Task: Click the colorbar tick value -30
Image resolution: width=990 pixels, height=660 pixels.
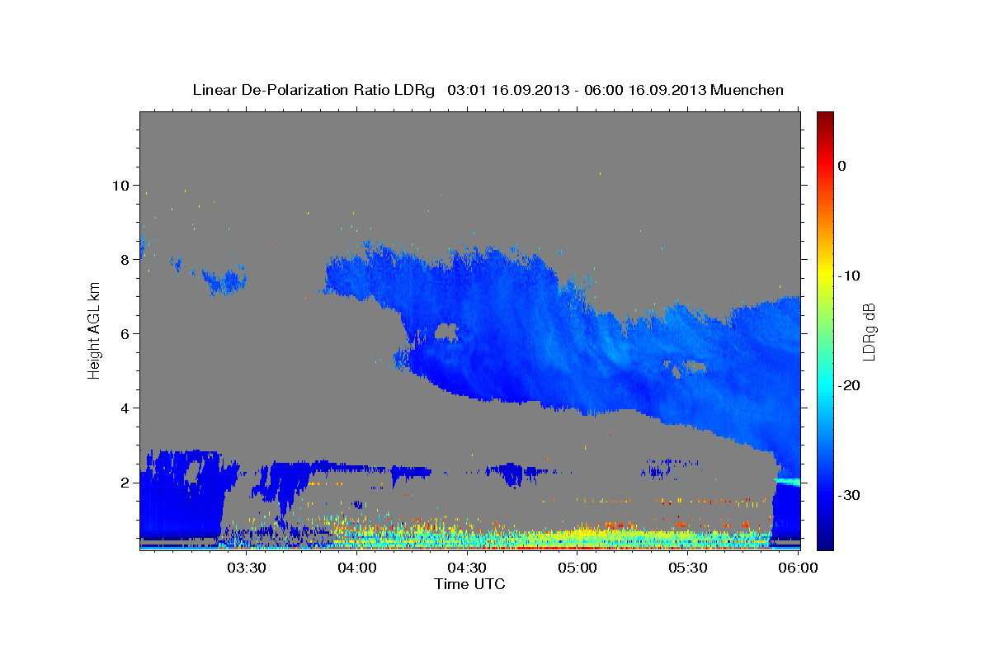Action: coord(849,495)
